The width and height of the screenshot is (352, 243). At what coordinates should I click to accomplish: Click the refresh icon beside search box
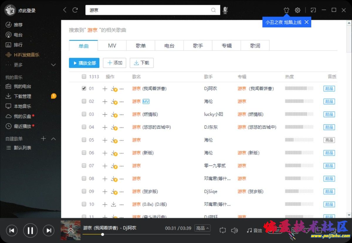(75, 10)
